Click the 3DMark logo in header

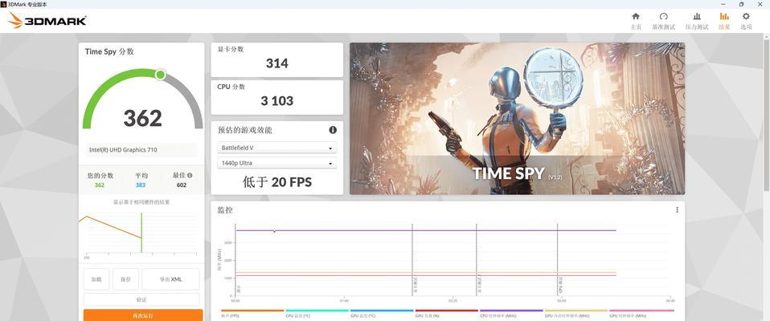pos(47,21)
